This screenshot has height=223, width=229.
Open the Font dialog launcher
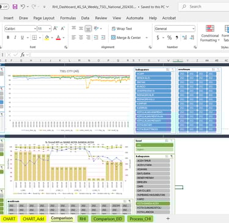[66, 47]
